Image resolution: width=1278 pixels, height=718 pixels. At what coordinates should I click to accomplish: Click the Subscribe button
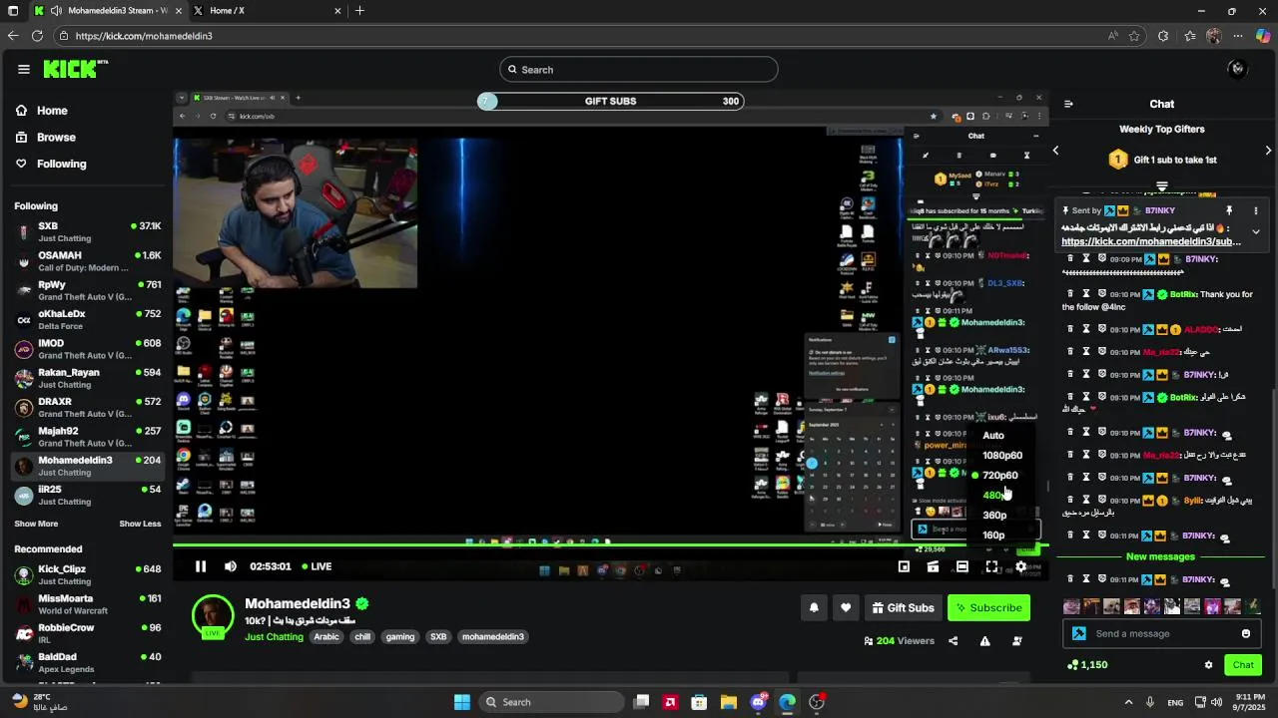point(988,607)
